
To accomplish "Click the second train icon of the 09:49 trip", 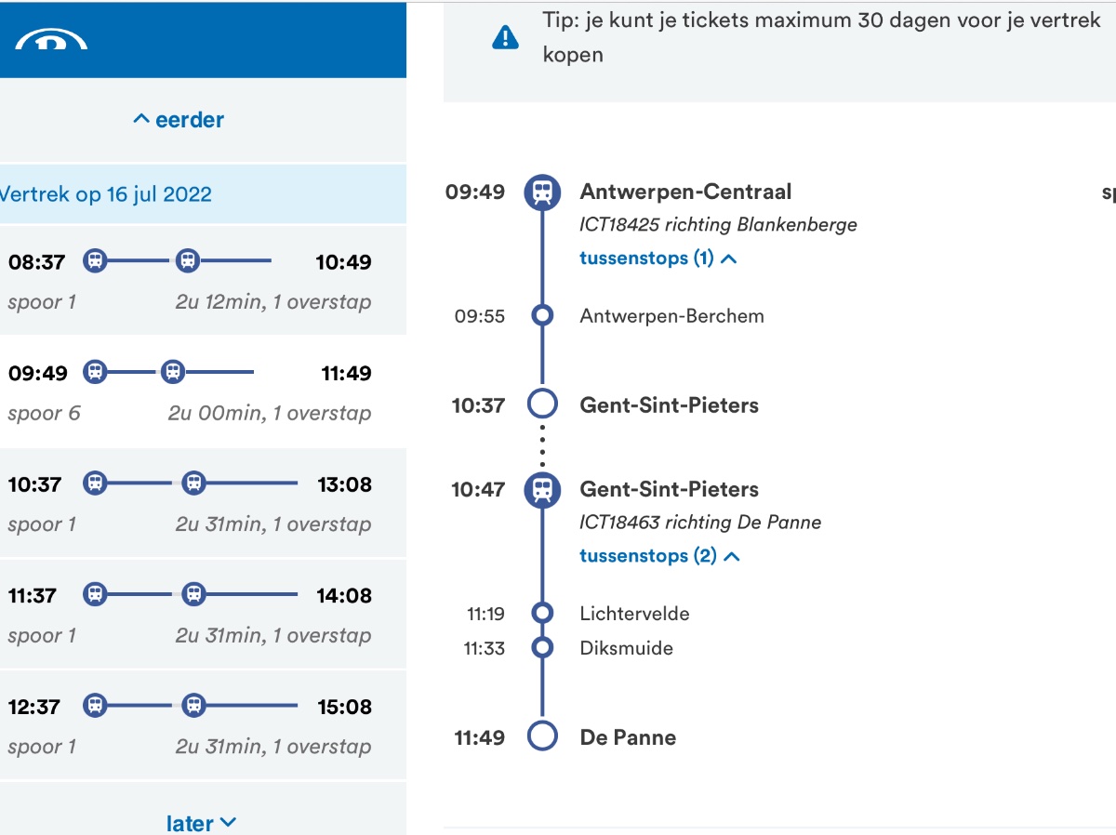I will [x=172, y=373].
